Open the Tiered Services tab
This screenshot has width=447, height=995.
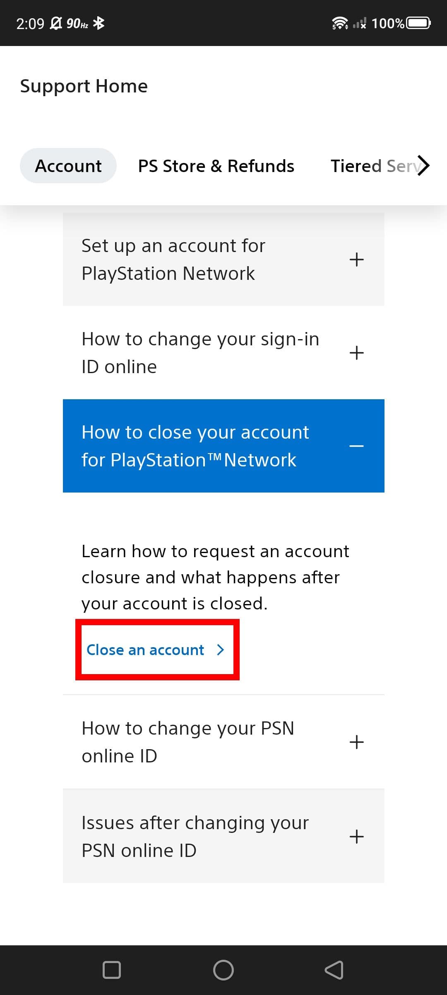click(375, 166)
